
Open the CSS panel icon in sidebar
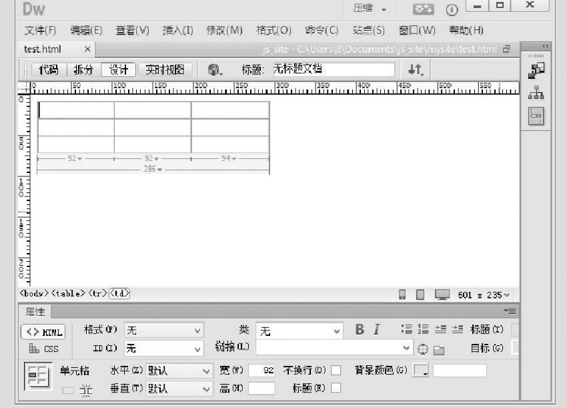pyautogui.click(x=536, y=116)
